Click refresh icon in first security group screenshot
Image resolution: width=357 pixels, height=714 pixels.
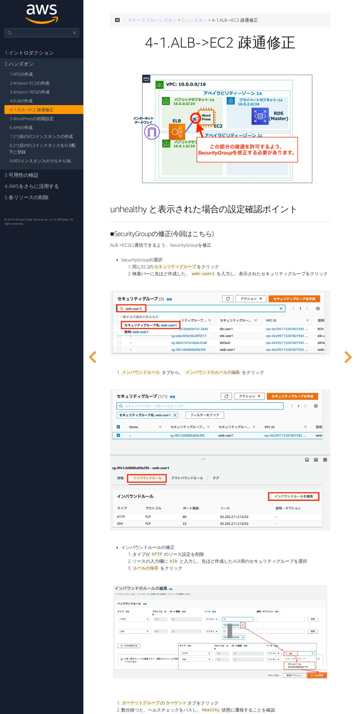click(228, 299)
